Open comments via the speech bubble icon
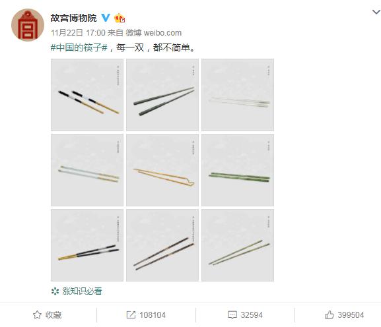This screenshot has height=327, width=381. pos(232,315)
